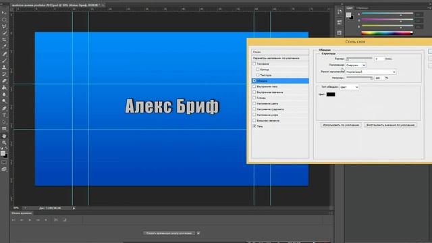Select the Dodge tool

(4, 101)
